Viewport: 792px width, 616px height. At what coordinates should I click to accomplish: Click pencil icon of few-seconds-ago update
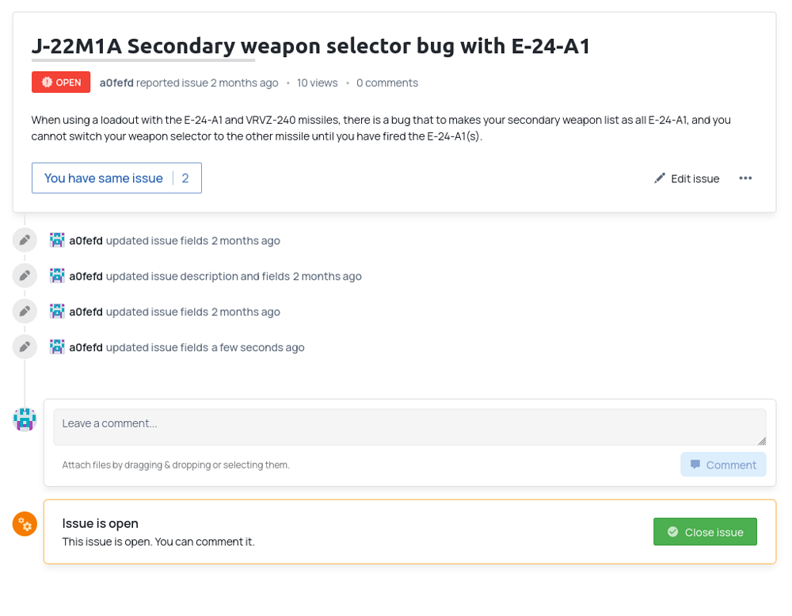pos(25,347)
